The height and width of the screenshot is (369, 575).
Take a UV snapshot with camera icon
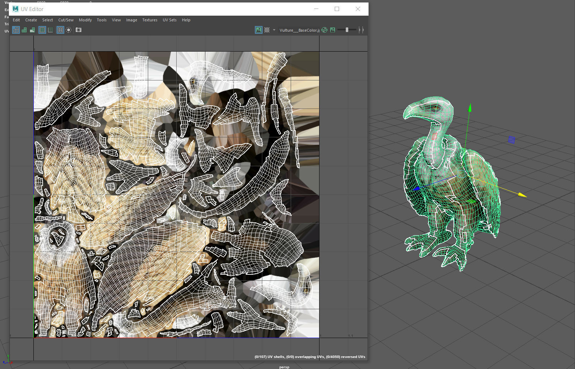point(79,30)
